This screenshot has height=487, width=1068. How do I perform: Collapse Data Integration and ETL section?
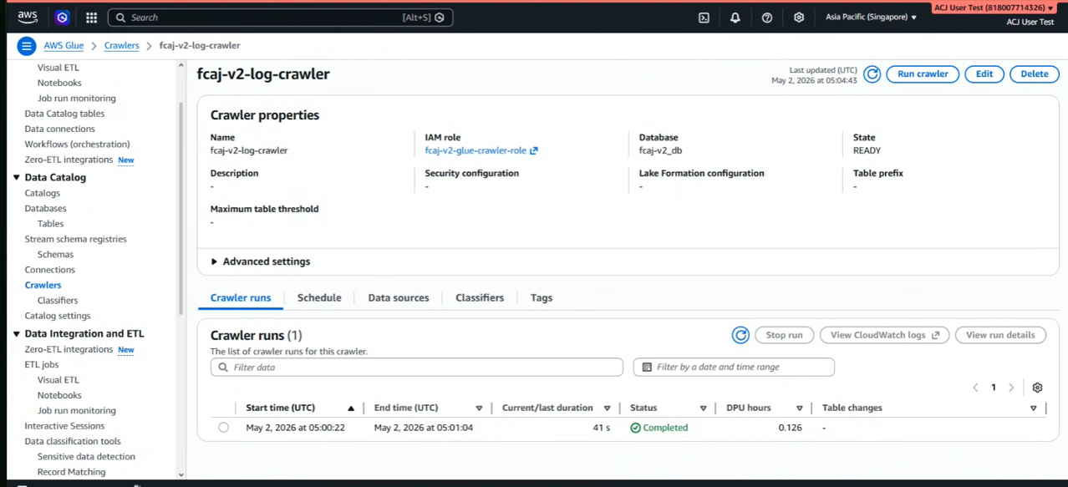pyautogui.click(x=16, y=333)
